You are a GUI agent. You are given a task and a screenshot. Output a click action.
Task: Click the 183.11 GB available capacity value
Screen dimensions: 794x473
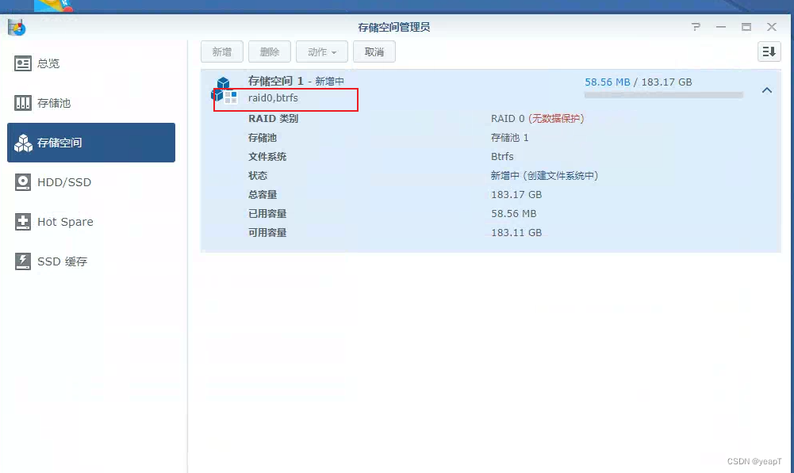coord(516,233)
